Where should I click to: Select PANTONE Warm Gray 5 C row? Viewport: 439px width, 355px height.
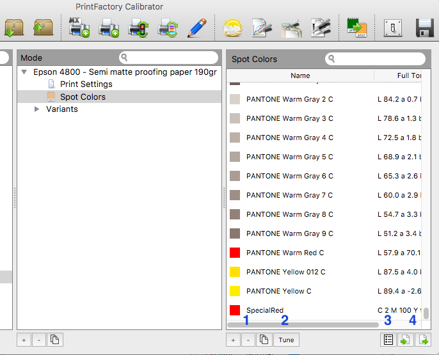(324, 157)
